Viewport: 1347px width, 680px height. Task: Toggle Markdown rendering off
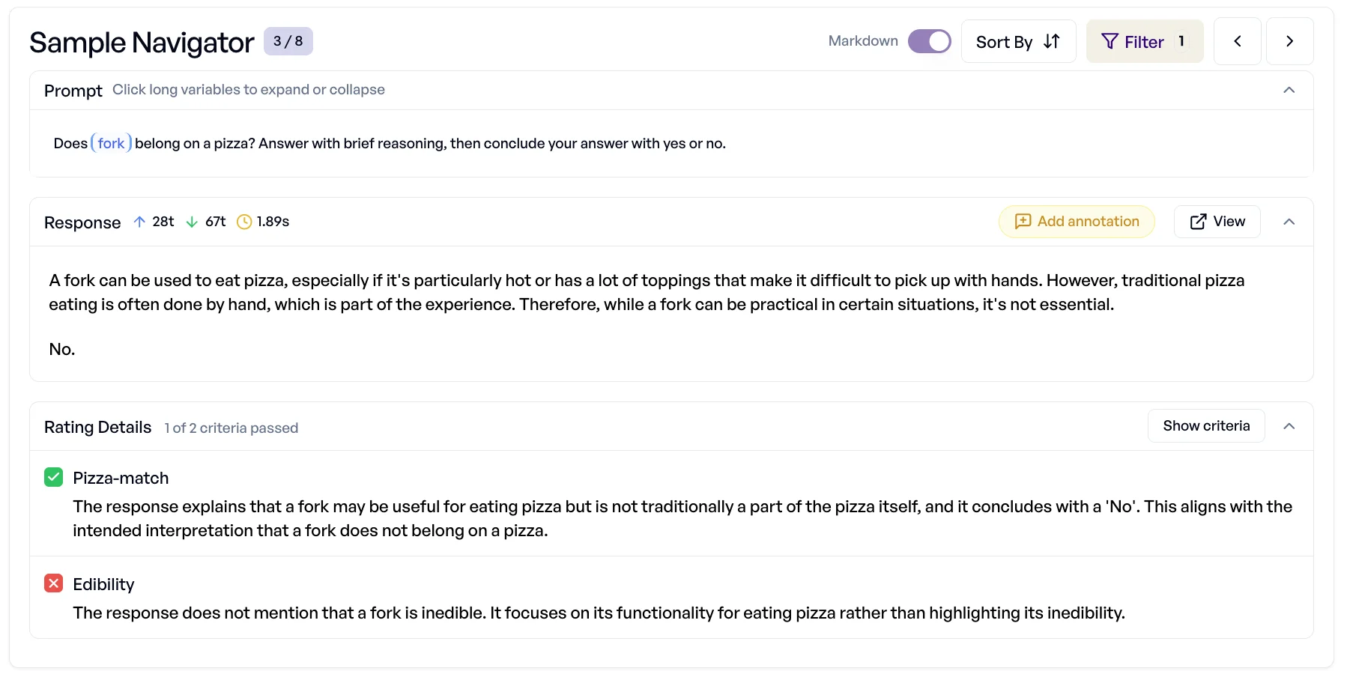(929, 41)
